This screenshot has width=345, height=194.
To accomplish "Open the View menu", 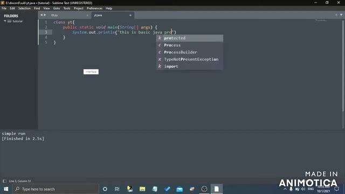I will pyautogui.click(x=46, y=9).
